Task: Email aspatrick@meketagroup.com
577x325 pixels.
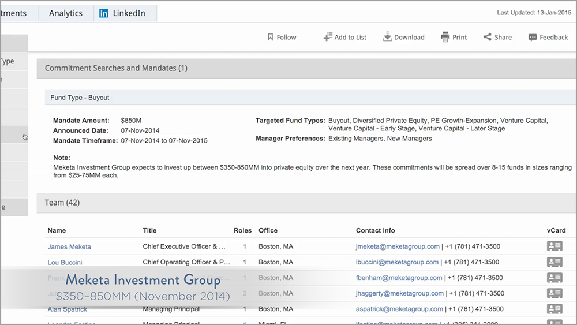Action: [x=399, y=309]
